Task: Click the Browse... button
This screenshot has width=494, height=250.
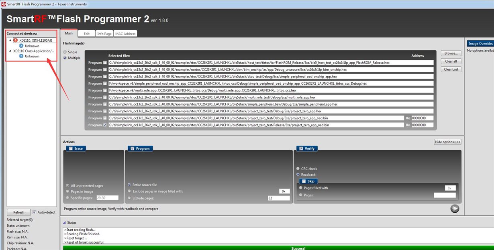Action: point(451,53)
